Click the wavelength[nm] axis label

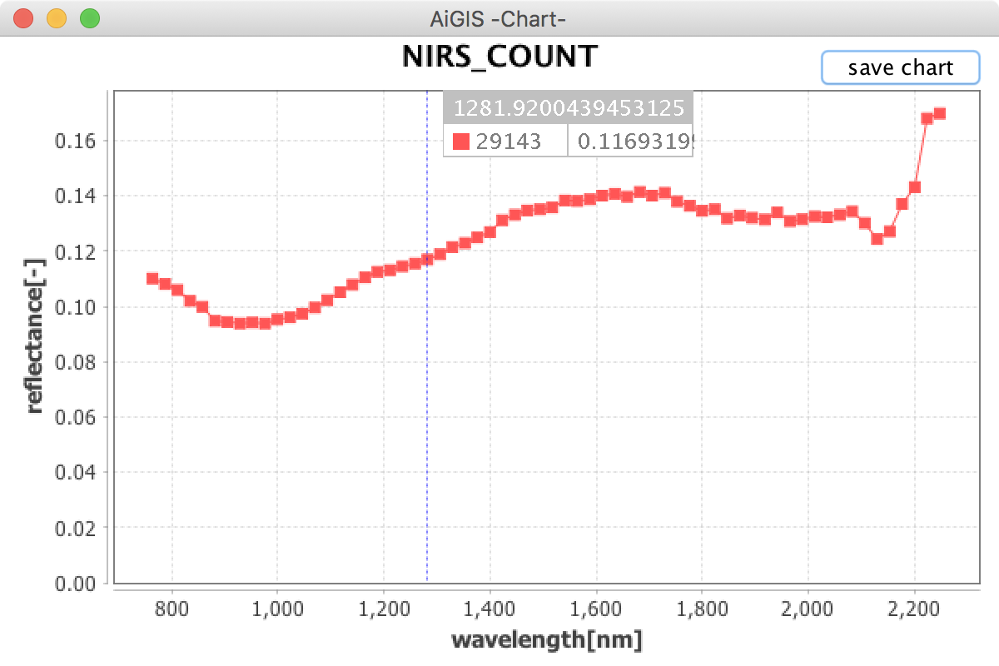546,640
